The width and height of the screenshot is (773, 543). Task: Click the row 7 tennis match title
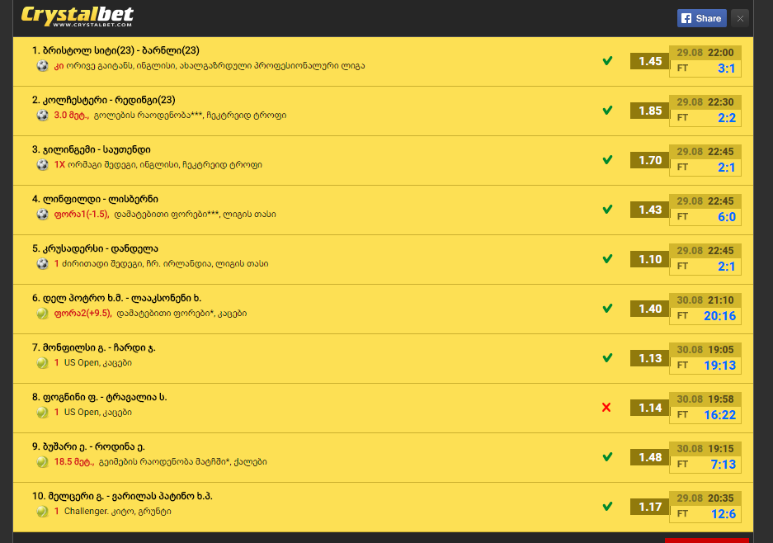[94, 347]
